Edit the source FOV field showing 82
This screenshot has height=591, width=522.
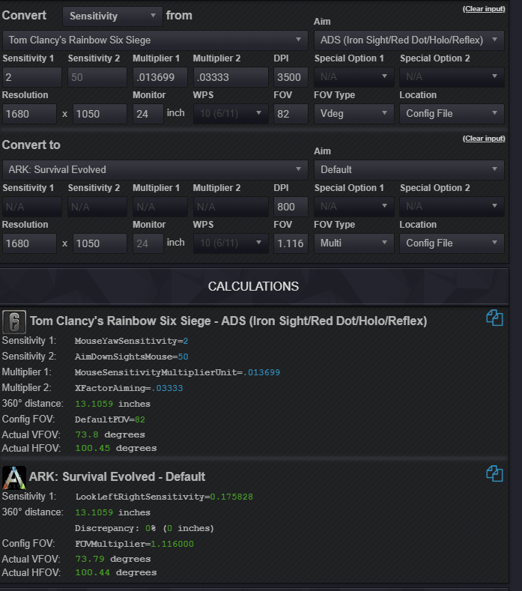291,114
